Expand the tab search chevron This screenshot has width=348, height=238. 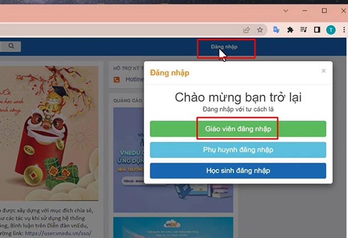[x=286, y=11]
